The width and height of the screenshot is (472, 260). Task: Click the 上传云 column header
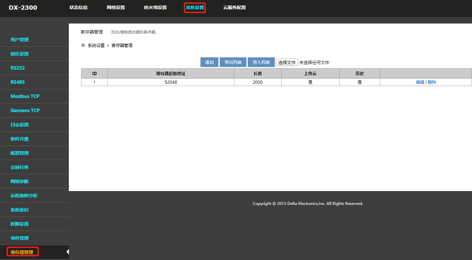coord(310,73)
